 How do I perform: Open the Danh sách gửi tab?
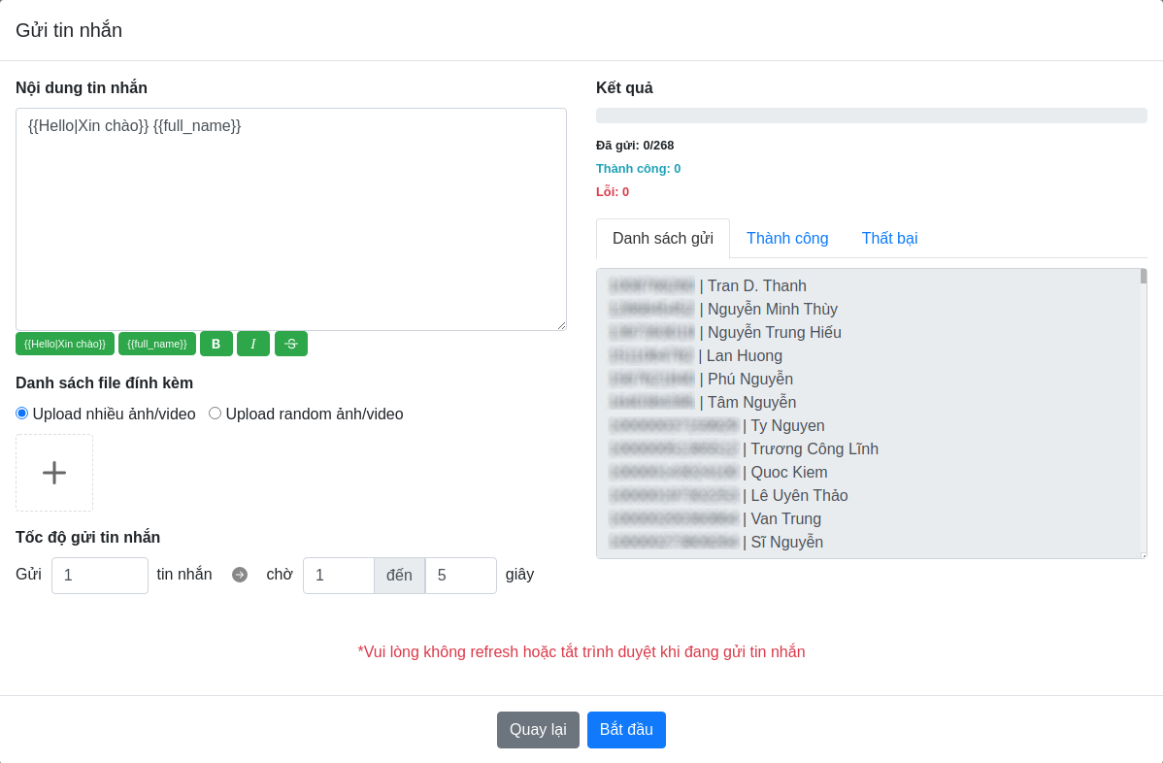pyautogui.click(x=663, y=239)
